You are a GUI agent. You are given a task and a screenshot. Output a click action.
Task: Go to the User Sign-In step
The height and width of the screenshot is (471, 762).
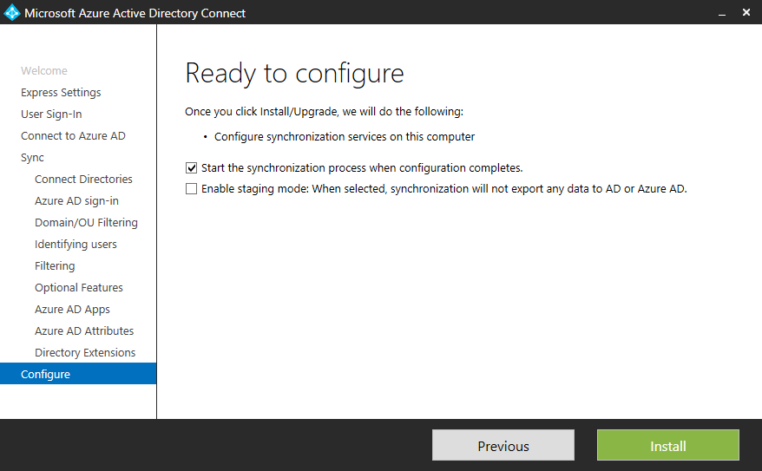coord(51,114)
